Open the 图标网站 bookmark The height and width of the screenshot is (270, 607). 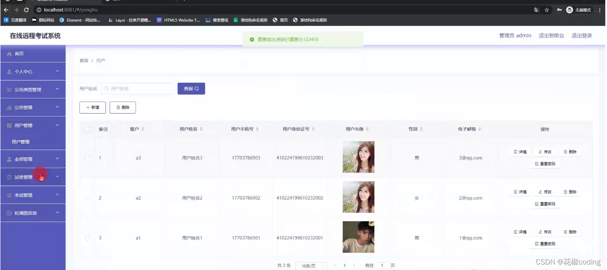43,20
